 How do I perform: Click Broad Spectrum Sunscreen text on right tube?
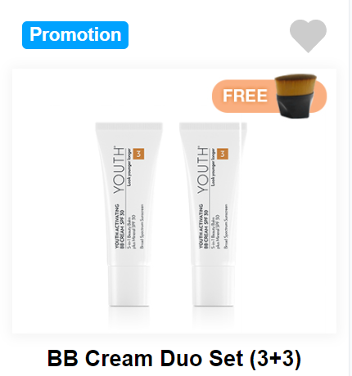(226, 226)
